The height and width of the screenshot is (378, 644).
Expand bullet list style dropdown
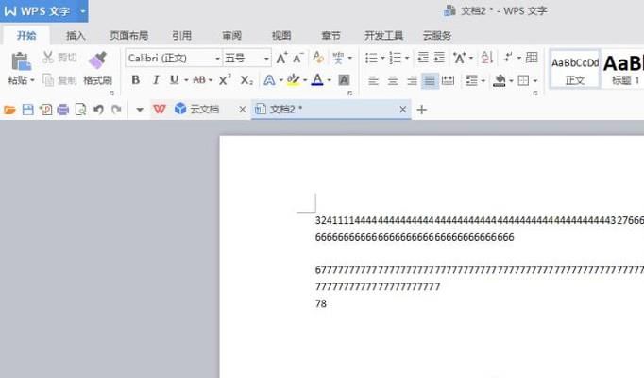(382, 58)
